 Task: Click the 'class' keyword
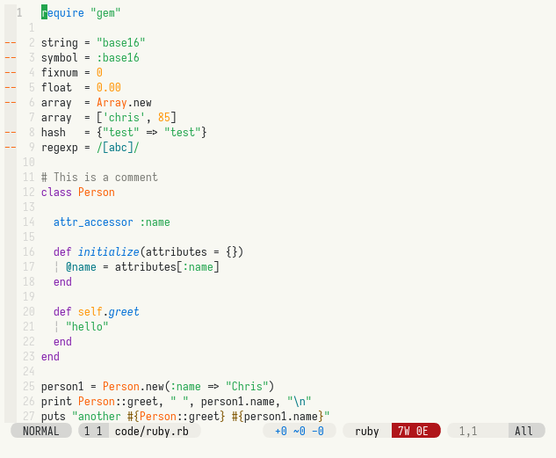tap(56, 193)
